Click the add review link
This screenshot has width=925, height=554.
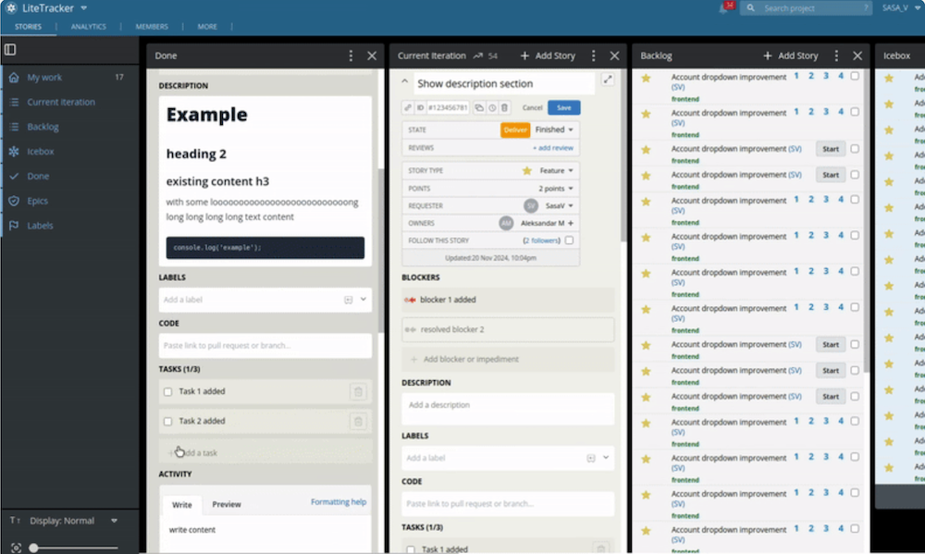(x=555, y=147)
